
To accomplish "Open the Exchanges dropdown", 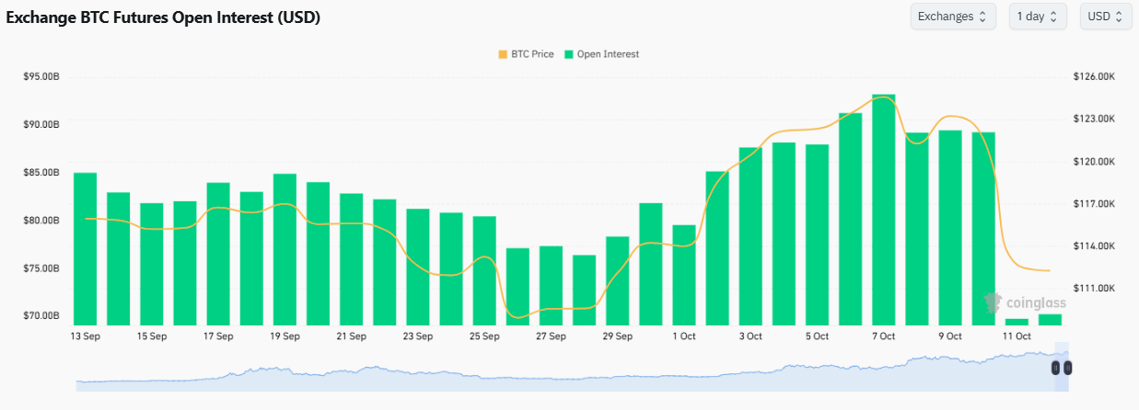I will pyautogui.click(x=952, y=17).
